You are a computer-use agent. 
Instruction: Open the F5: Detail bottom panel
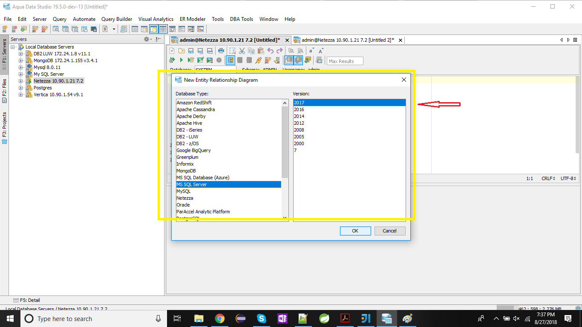tap(26, 300)
